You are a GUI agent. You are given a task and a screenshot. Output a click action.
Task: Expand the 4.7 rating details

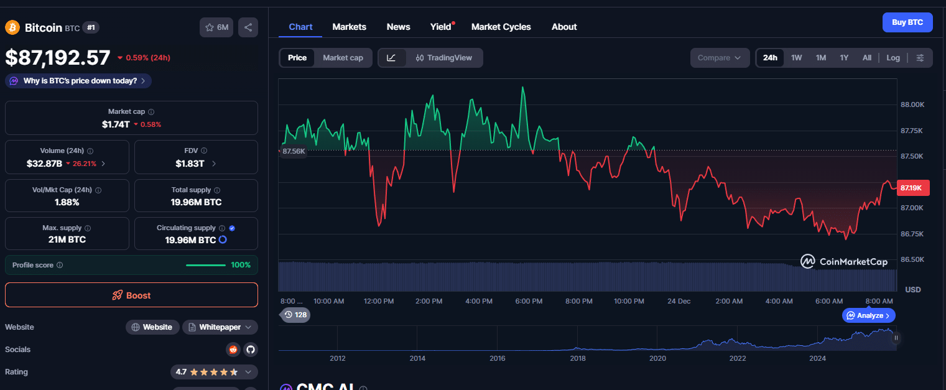pos(248,372)
